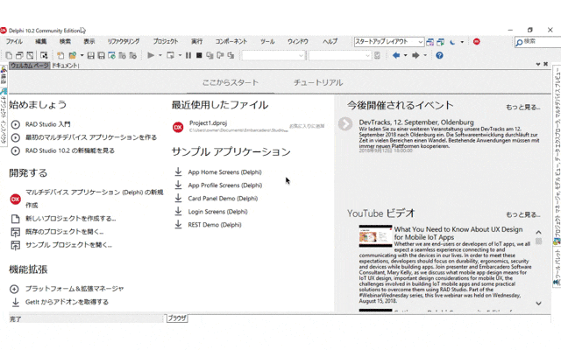Screen dimensions: 561x350
Task: Click the Step Over debug icon
Action: coord(220,55)
